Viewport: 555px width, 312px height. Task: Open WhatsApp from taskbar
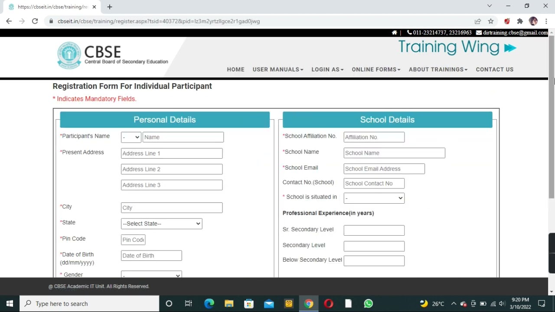coord(368,303)
